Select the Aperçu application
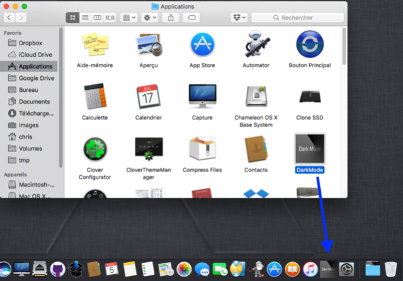This screenshot has height=281, width=403. point(149,45)
